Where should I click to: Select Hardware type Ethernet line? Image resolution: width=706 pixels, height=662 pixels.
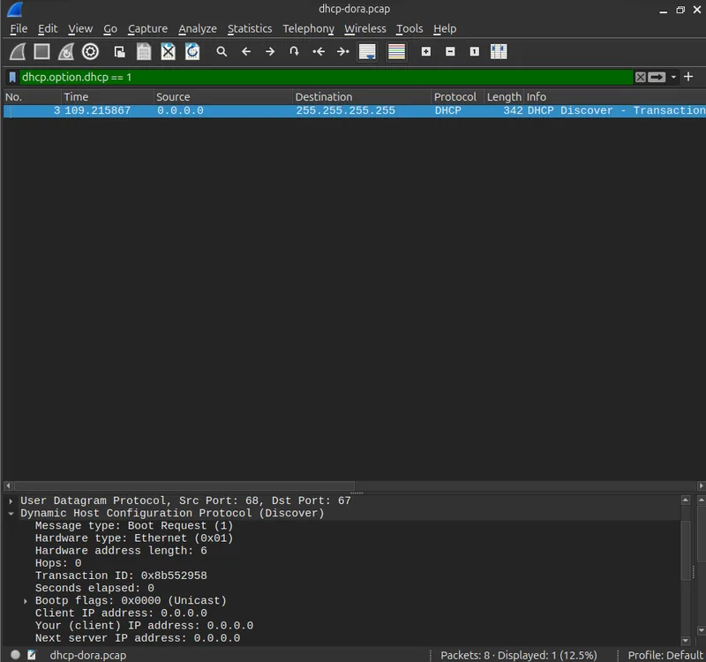[134, 538]
